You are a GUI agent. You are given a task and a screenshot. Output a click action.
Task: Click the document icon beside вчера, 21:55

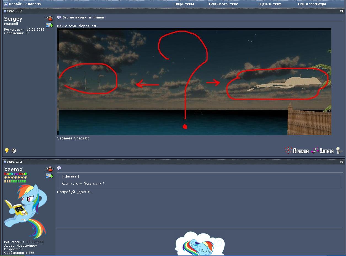click(5, 11)
